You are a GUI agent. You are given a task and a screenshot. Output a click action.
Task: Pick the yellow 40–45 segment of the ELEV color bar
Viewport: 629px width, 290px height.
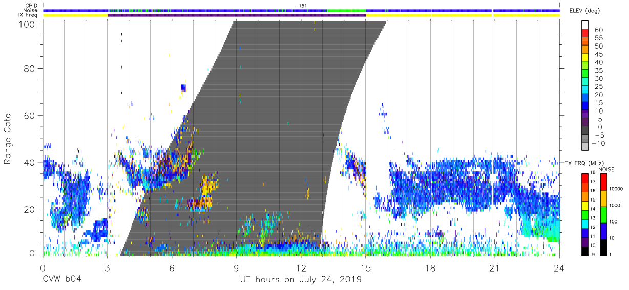coord(585,58)
